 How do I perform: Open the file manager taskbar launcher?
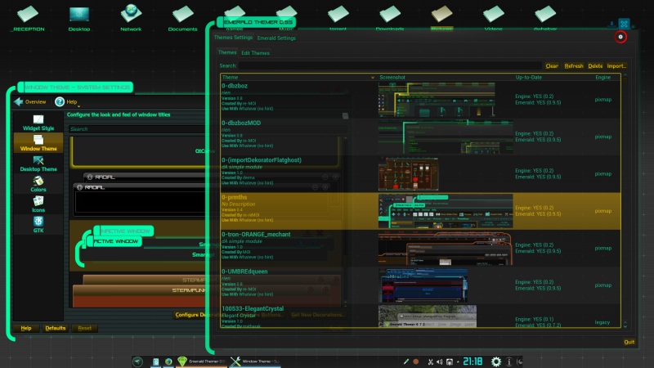tap(155, 361)
